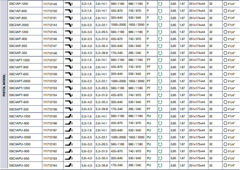Click the pistol icon in the E8C1APT-1200 row
The image size is (240, 170).
pyautogui.click(x=69, y=60)
